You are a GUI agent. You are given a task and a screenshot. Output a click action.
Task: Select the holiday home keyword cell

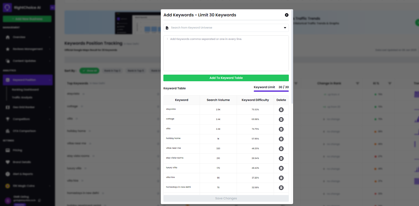pyautogui.click(x=181, y=139)
